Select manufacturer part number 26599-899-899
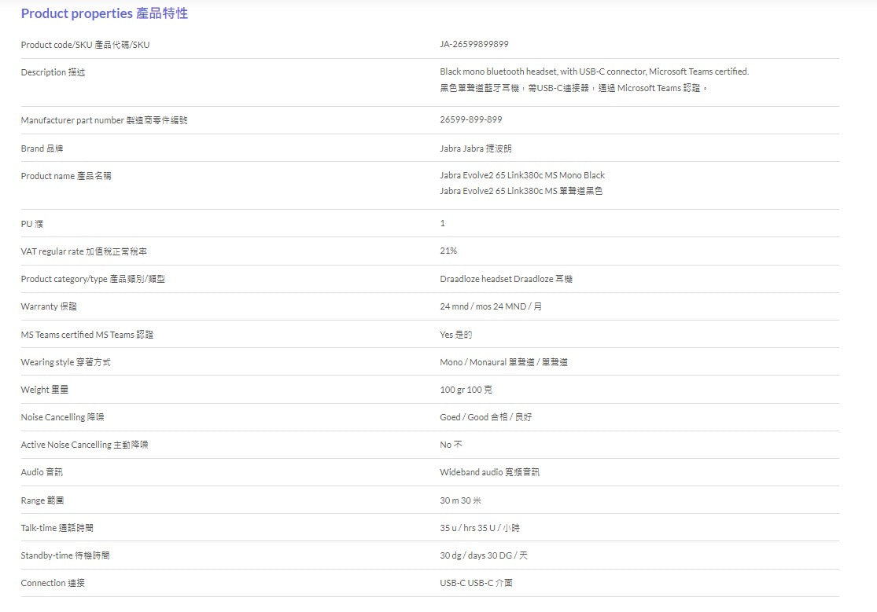The width and height of the screenshot is (877, 612). (470, 119)
